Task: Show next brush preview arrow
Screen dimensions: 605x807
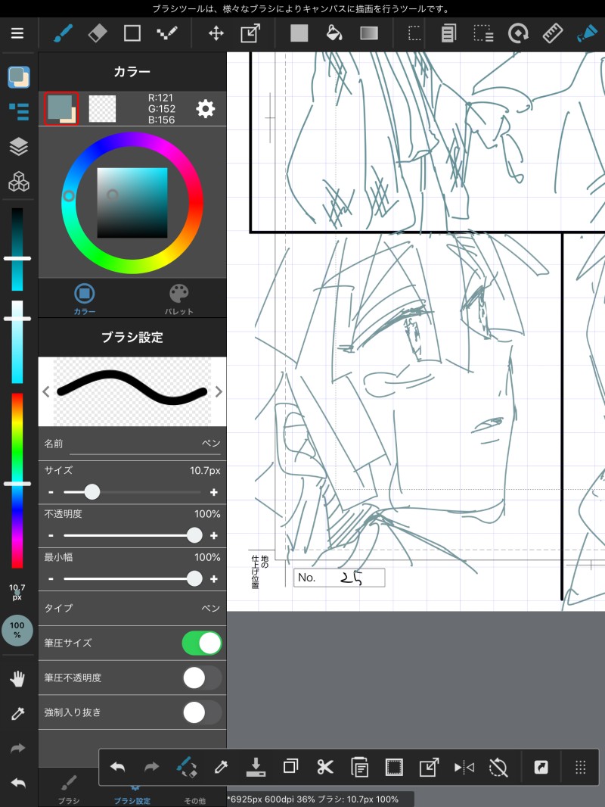Action: point(219,391)
